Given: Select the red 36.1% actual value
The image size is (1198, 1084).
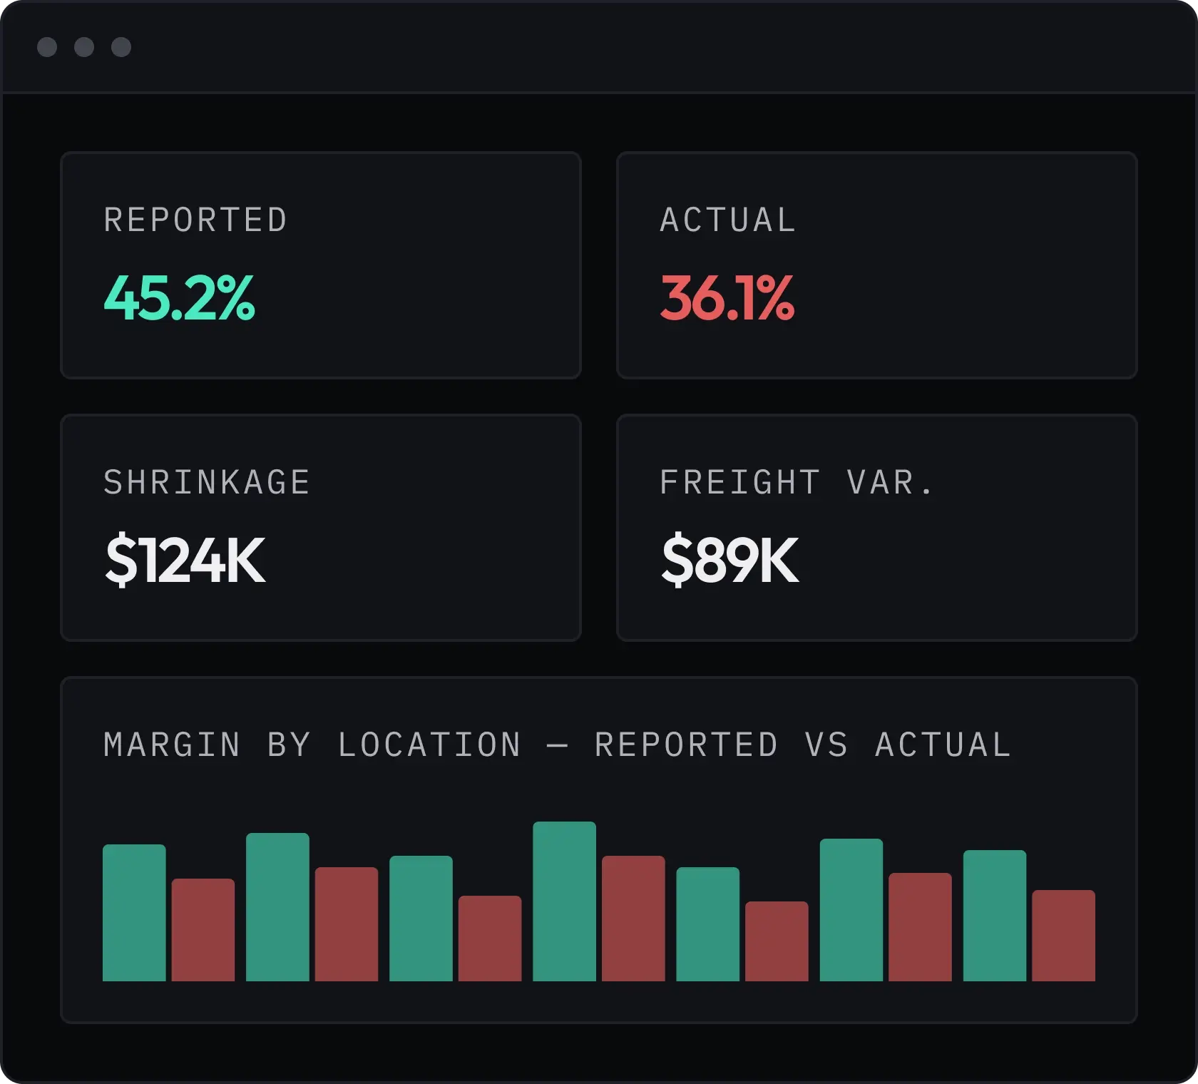Looking at the screenshot, I should 727,298.
